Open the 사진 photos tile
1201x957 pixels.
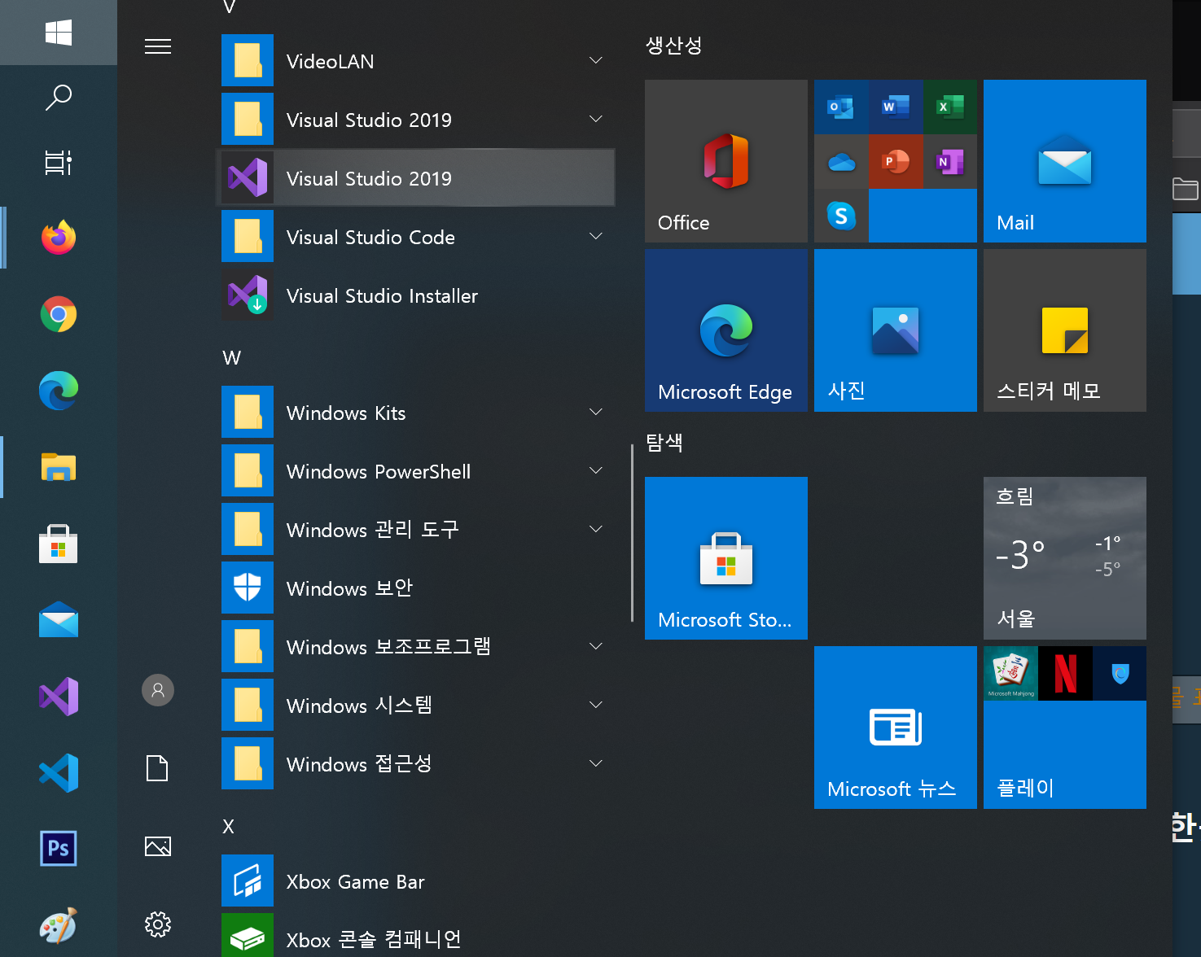click(896, 330)
